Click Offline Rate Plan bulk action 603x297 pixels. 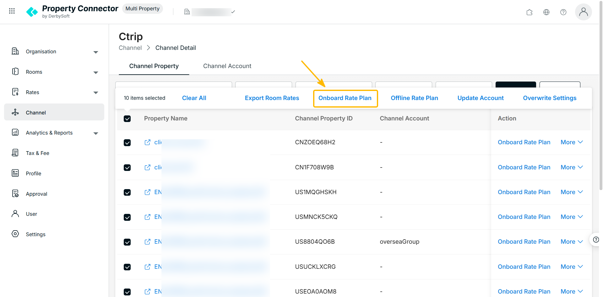point(415,98)
